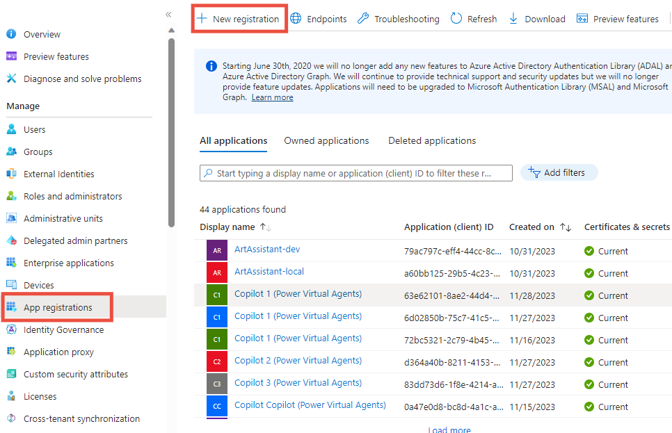
Task: Select client ID 79ac797c-eff4-44cc-8c...
Action: click(x=453, y=252)
